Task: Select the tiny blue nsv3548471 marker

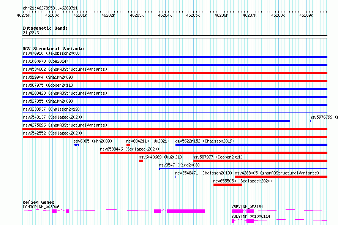Action: click(176, 177)
